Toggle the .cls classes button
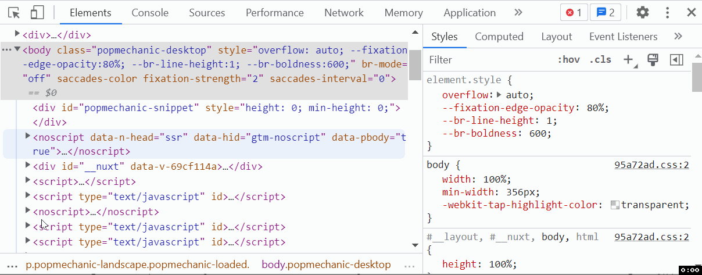 600,59
